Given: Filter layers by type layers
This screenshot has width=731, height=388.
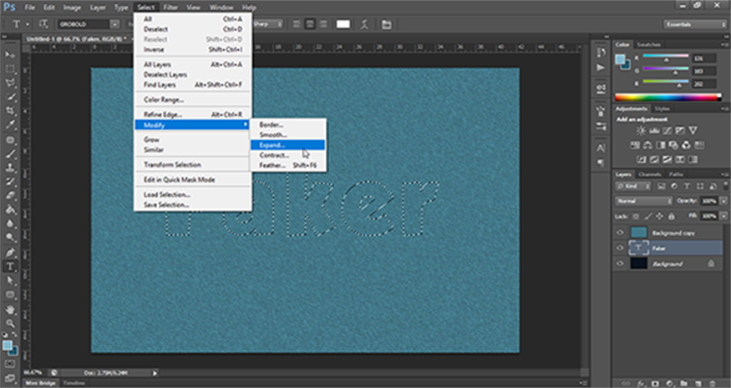Looking at the screenshot, I should 688,186.
